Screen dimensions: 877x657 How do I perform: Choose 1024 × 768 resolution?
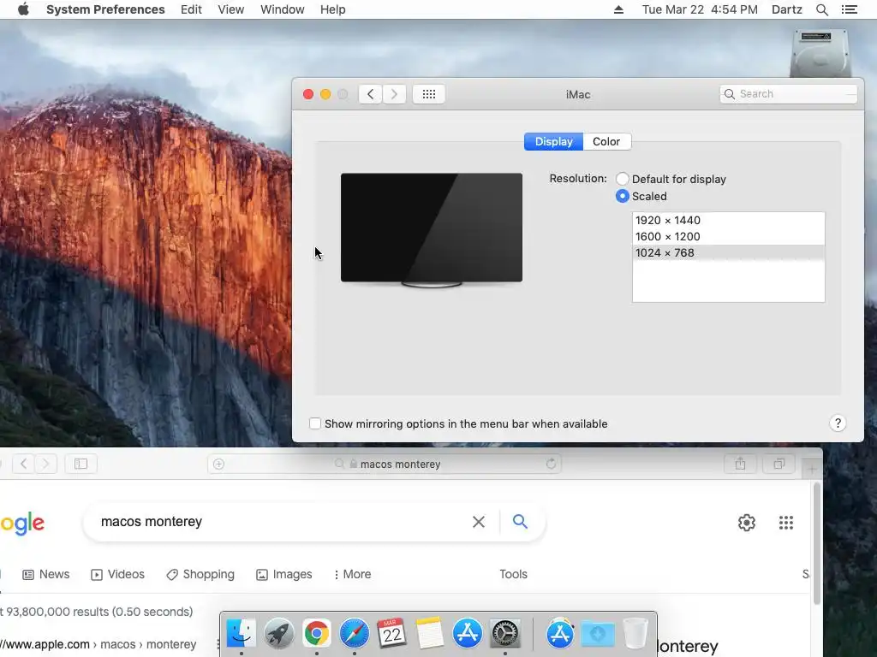(728, 252)
